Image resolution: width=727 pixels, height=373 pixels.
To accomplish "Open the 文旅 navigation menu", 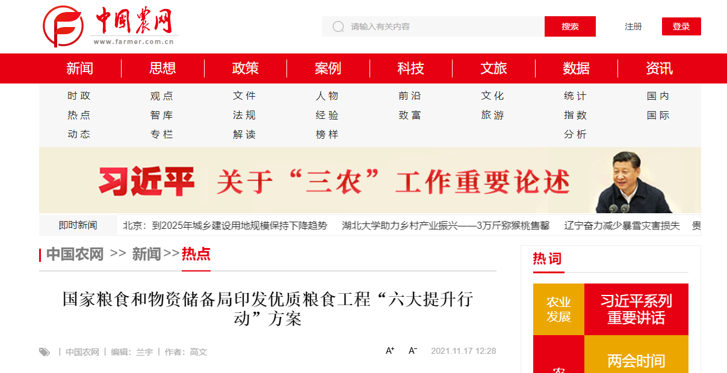I will (x=492, y=68).
